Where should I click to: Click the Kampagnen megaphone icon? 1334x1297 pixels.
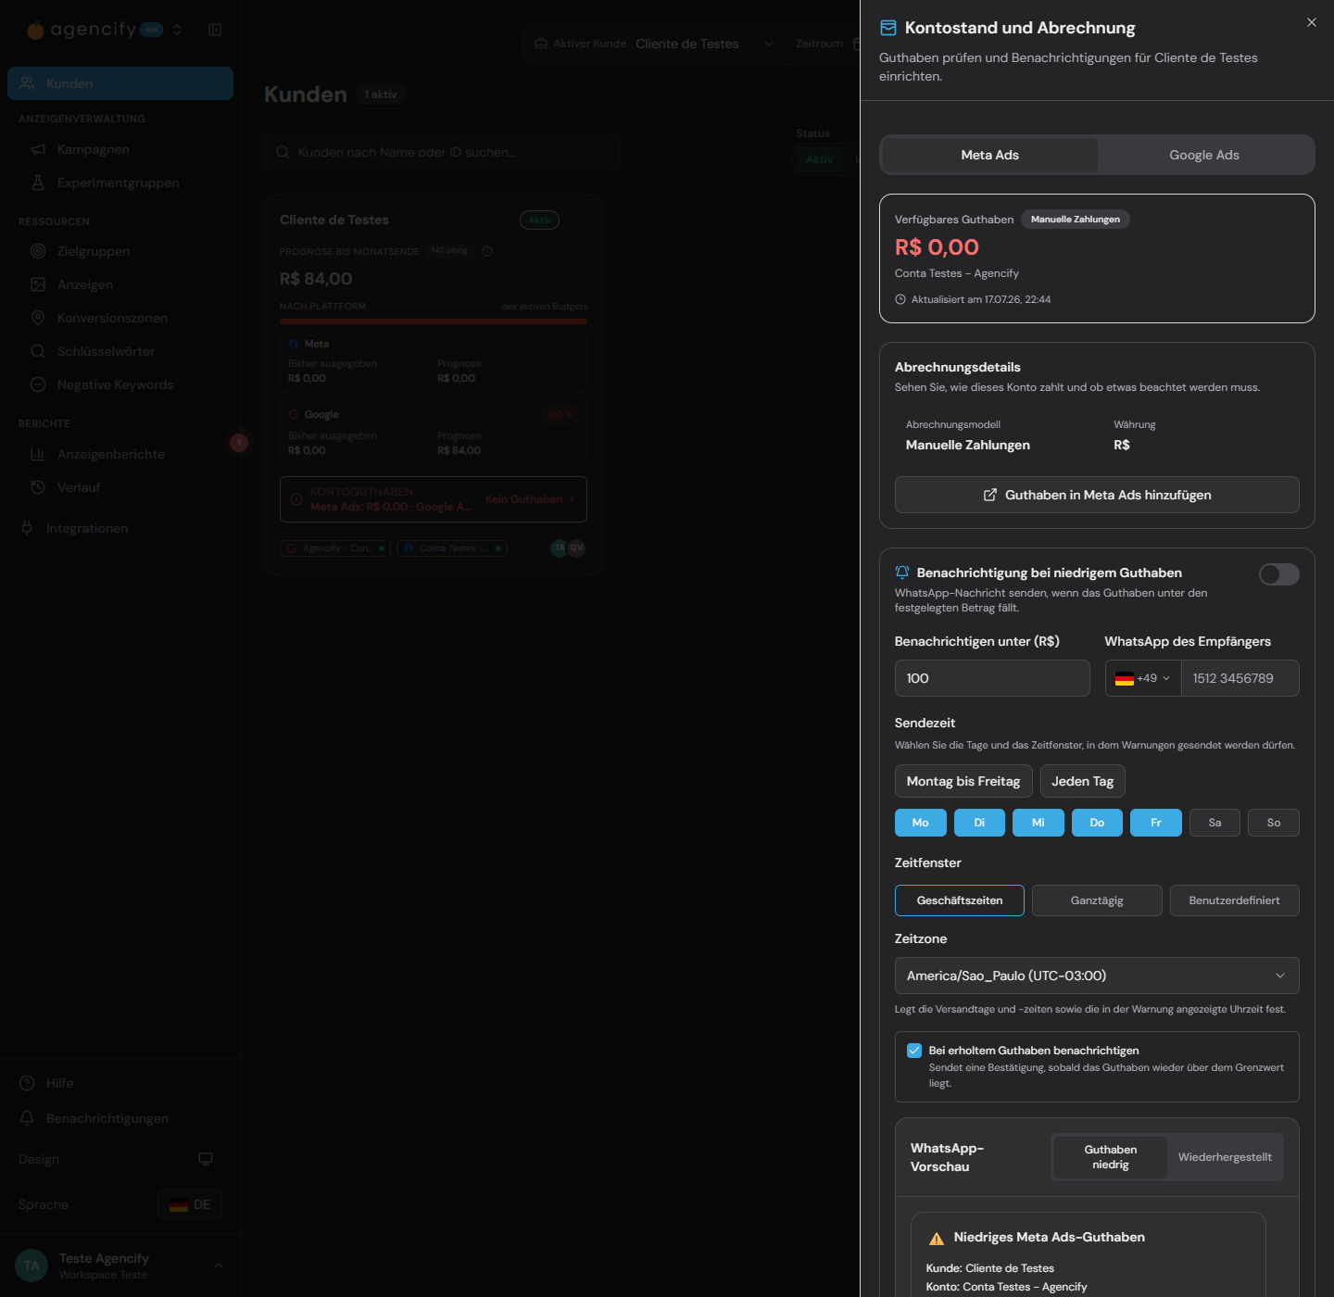click(38, 149)
